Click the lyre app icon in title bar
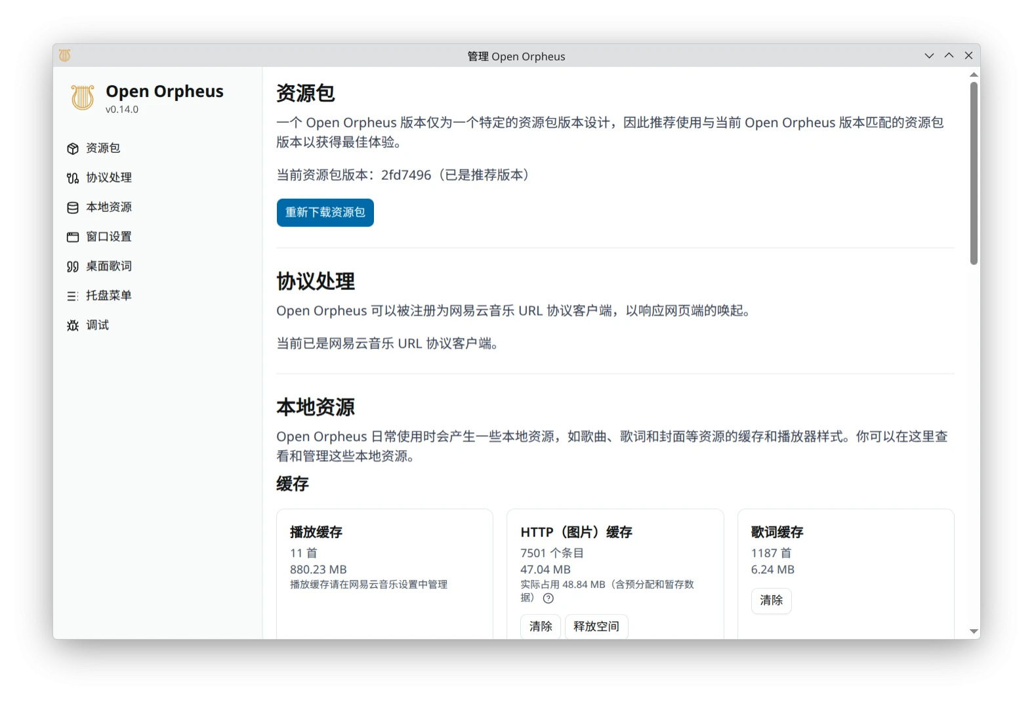1034x702 pixels. point(64,56)
